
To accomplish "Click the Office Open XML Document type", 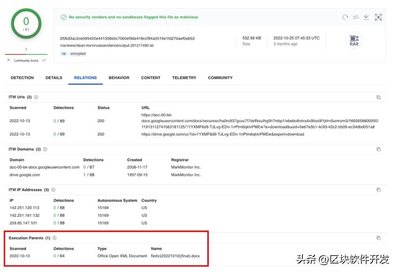I will click(122, 256).
